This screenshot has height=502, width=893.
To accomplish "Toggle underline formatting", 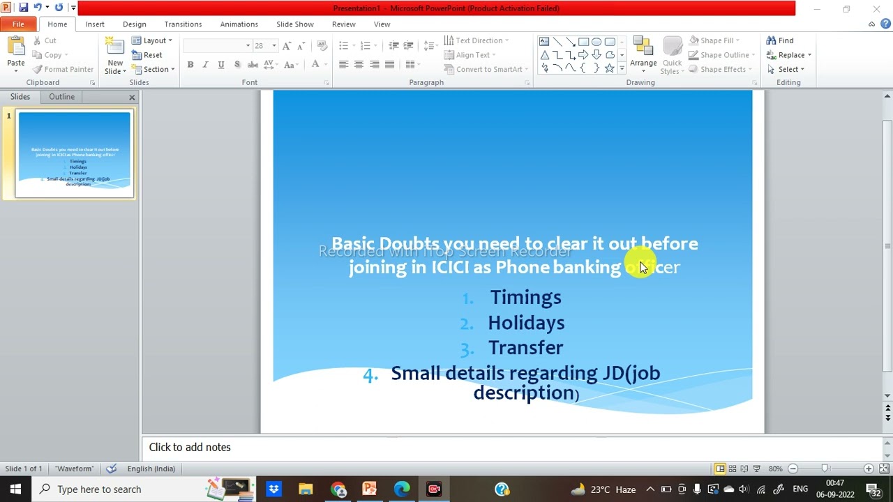I will point(221,65).
